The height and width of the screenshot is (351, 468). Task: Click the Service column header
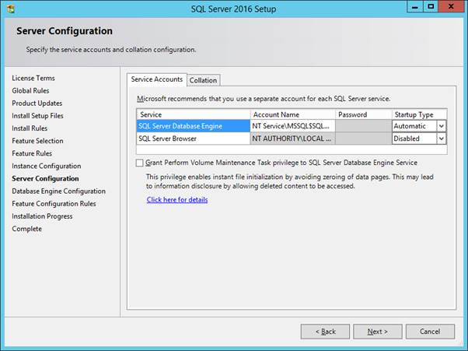[x=194, y=114]
